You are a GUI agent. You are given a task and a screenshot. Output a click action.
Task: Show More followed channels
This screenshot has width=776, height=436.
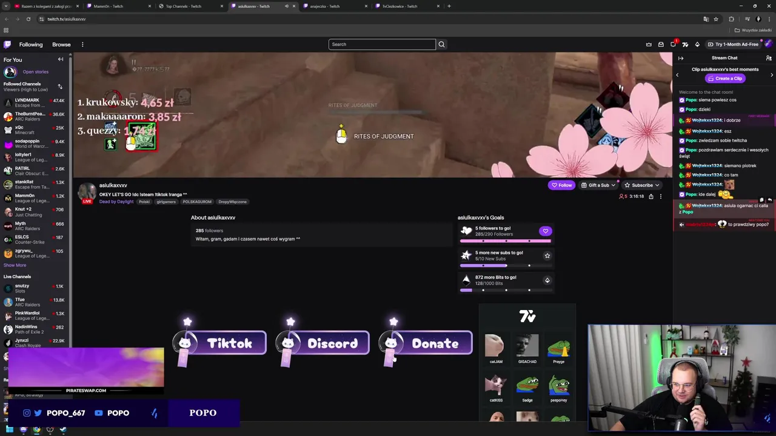tap(15, 265)
